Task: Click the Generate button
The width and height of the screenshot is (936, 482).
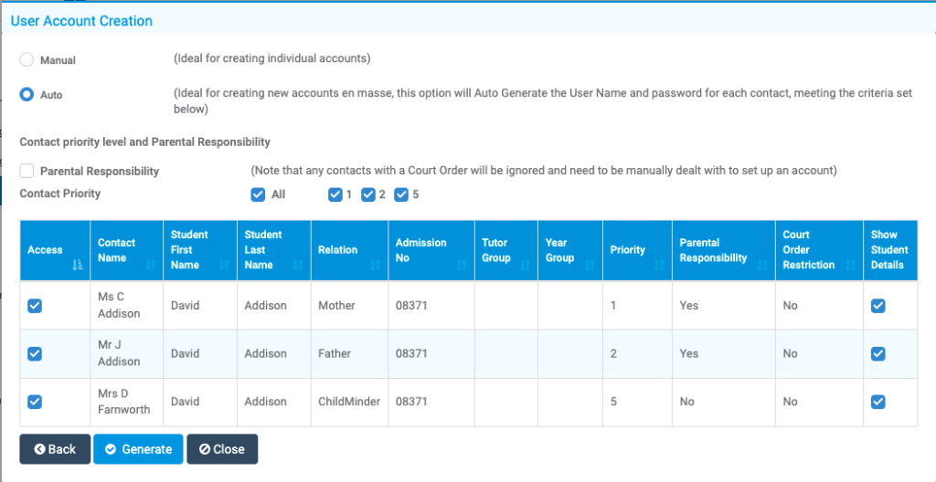Action: pos(138,449)
